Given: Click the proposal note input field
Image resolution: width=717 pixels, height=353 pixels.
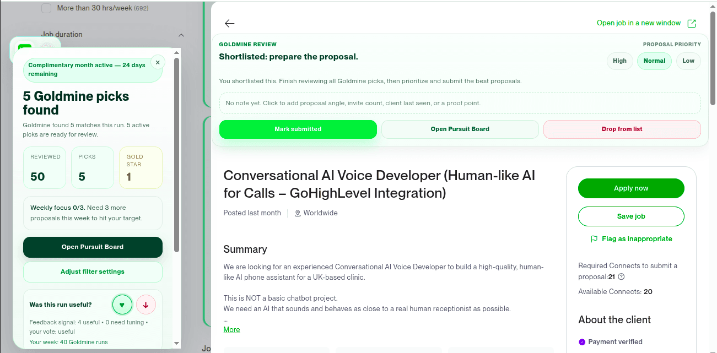Looking at the screenshot, I should (460, 103).
